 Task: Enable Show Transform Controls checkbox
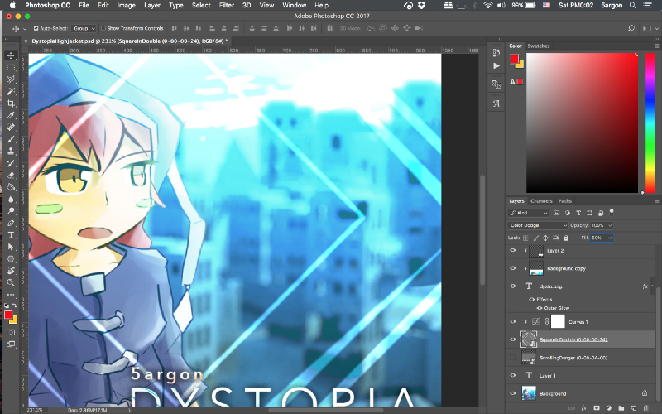point(103,28)
